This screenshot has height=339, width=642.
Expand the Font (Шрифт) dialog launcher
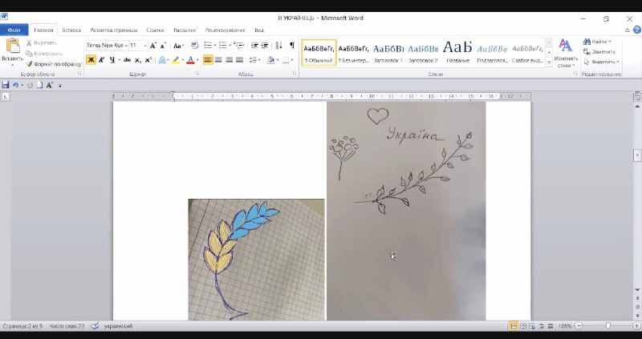coord(197,74)
